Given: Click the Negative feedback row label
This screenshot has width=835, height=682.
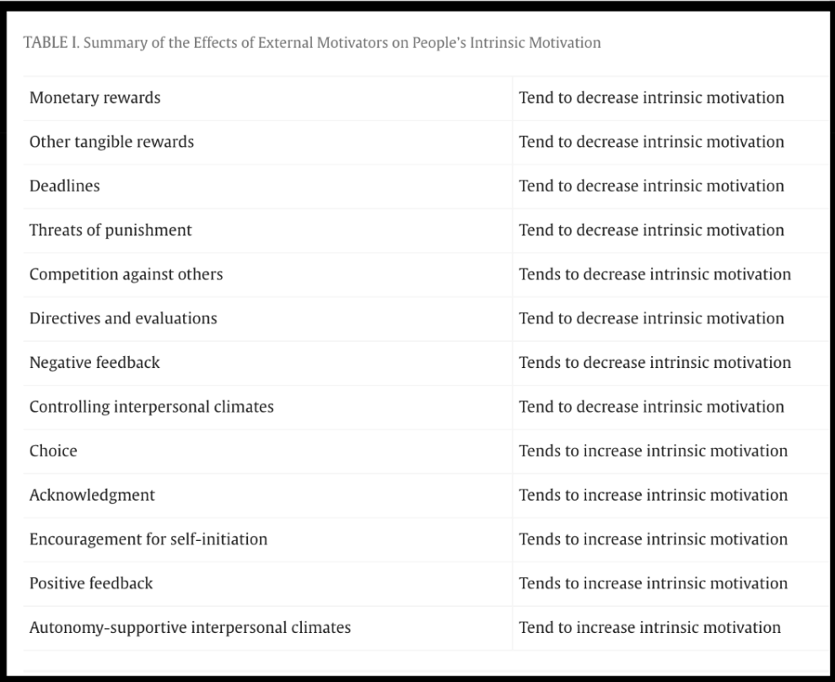Looking at the screenshot, I should pyautogui.click(x=94, y=362).
